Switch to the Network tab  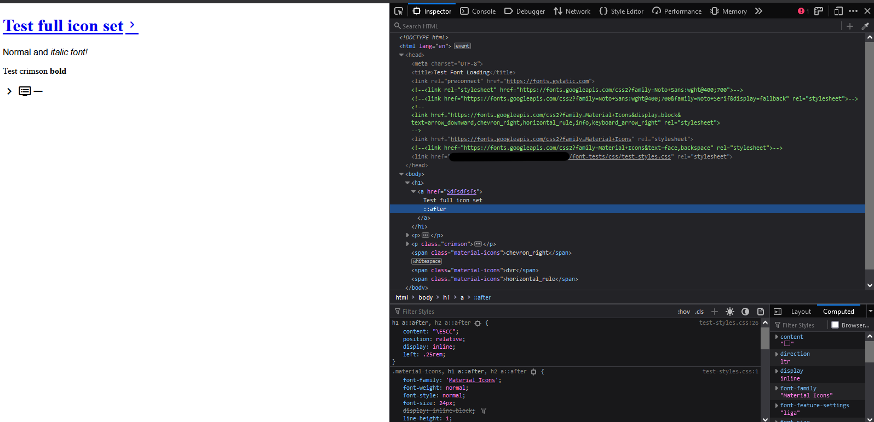[572, 11]
